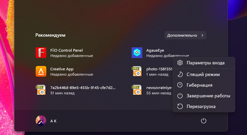Click the A K account name
This screenshot has width=247, height=135.
[53, 121]
